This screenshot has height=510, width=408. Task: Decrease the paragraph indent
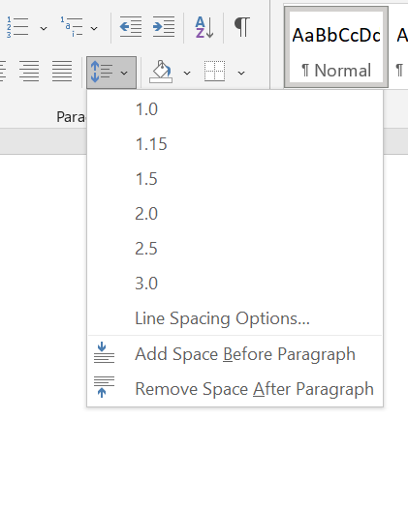(131, 27)
